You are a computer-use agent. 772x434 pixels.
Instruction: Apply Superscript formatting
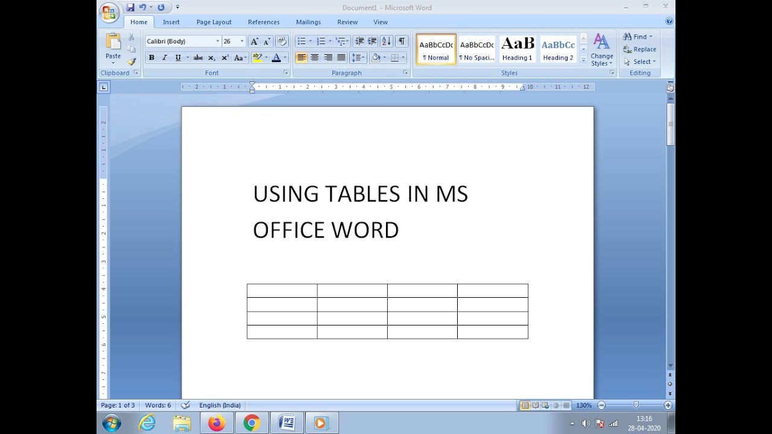225,58
